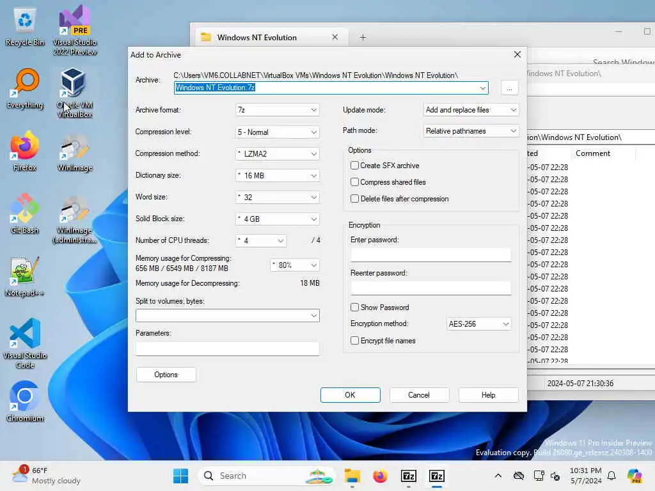Toggle the Show Password checkbox
Image resolution: width=655 pixels, height=491 pixels.
(354, 308)
